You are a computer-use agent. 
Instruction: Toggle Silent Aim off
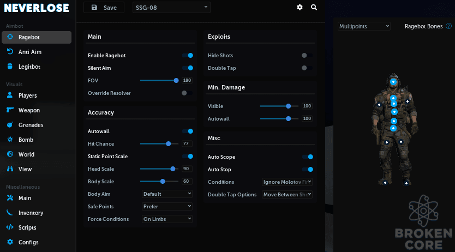pyautogui.click(x=188, y=68)
